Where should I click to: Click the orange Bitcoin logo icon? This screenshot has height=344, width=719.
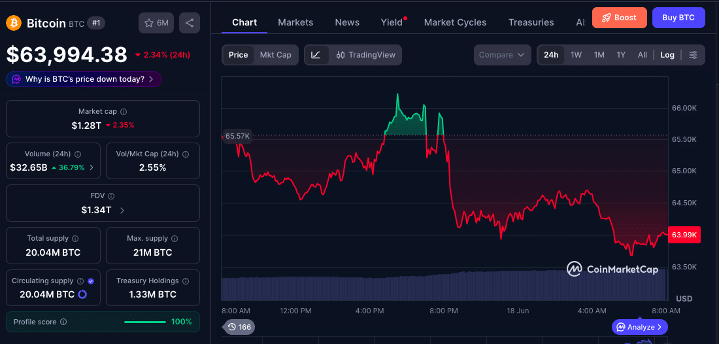pos(14,23)
